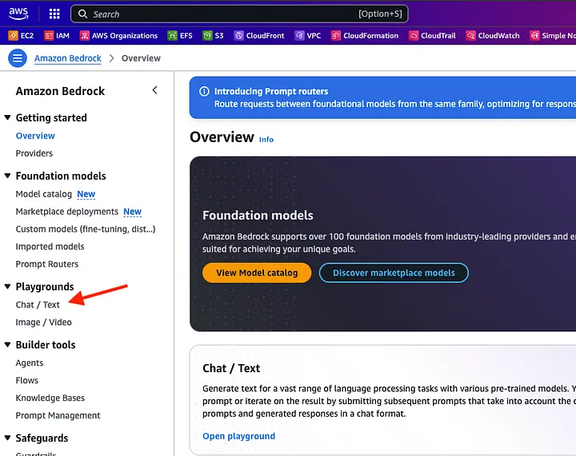Screen dimensions: 576x456
Task: Open AWS Organizations shortcut icon
Action: coord(85,36)
